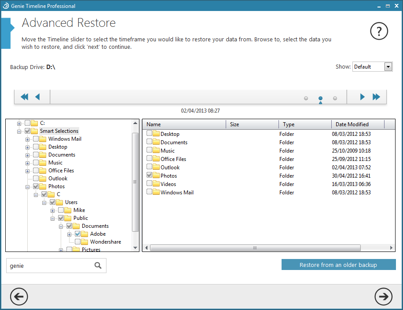Sort list by Date Modified column
This screenshot has height=310, width=403.
click(352, 124)
